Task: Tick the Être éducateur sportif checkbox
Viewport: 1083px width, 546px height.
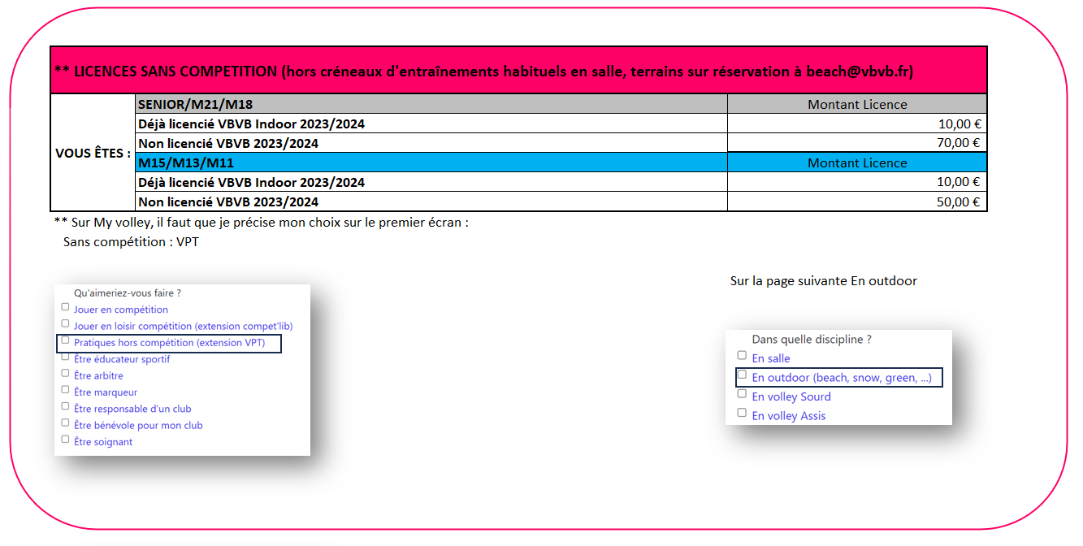Action: click(65, 357)
